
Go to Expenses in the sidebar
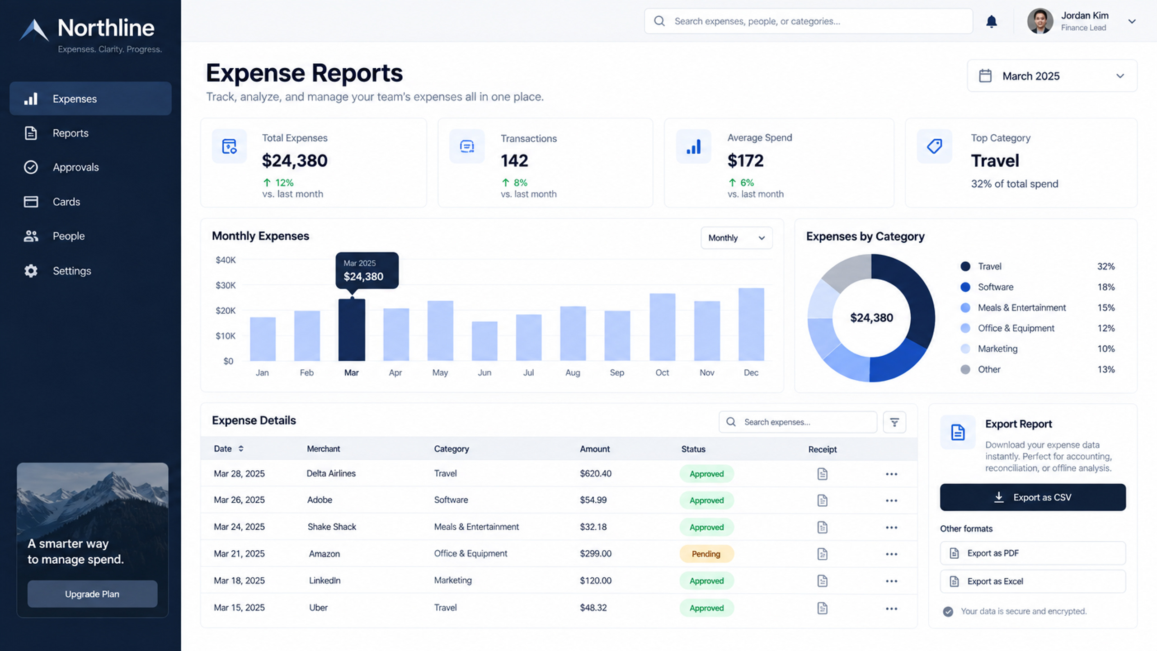[90, 99]
